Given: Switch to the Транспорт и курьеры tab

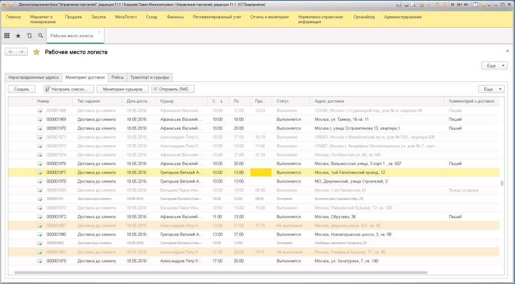Looking at the screenshot, I should (149, 77).
